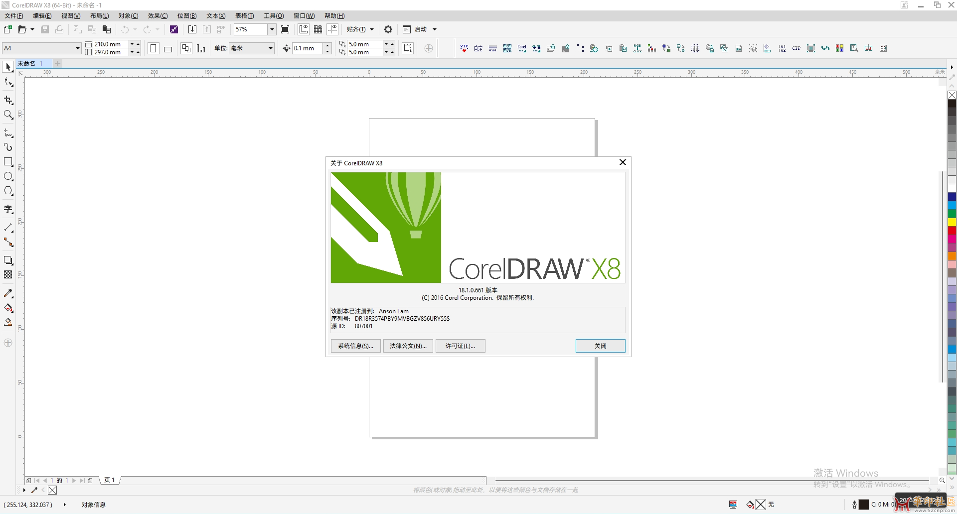
Task: Select the Crop tool
Action: pyautogui.click(x=8, y=100)
